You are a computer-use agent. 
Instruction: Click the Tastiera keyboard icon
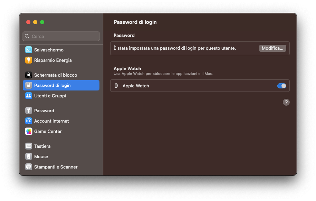pyautogui.click(x=29, y=146)
